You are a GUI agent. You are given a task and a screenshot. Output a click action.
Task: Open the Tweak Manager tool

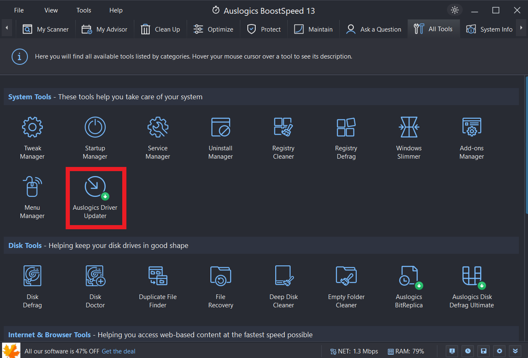tap(32, 138)
